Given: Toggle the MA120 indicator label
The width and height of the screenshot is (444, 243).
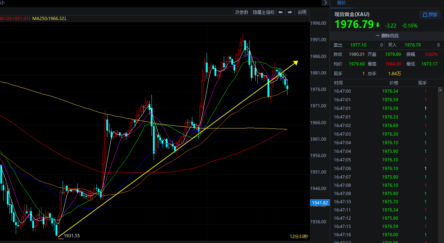Looking at the screenshot, I should [14, 18].
